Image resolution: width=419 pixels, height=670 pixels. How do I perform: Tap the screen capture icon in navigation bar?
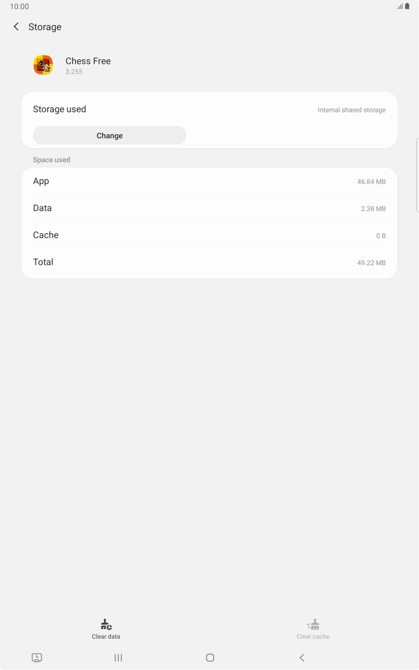pyautogui.click(x=36, y=657)
